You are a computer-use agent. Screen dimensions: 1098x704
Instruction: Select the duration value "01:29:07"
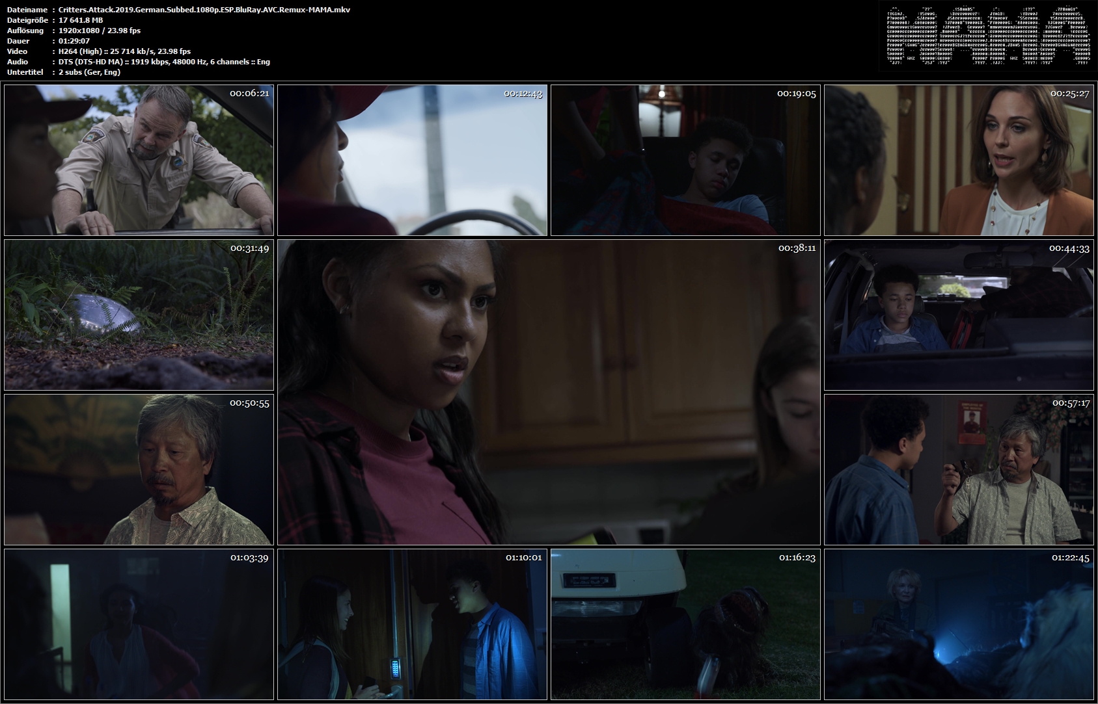74,41
